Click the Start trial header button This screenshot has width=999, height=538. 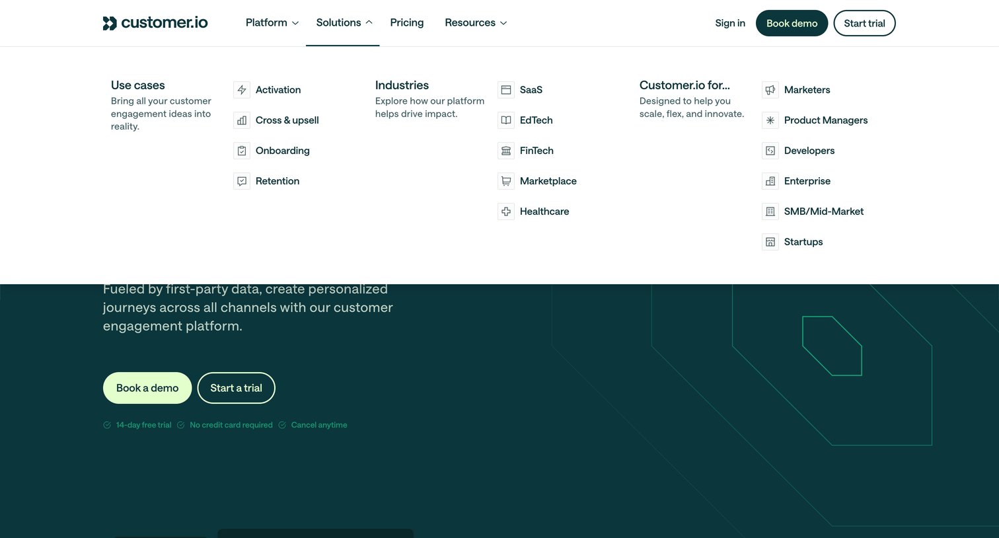[x=864, y=23]
